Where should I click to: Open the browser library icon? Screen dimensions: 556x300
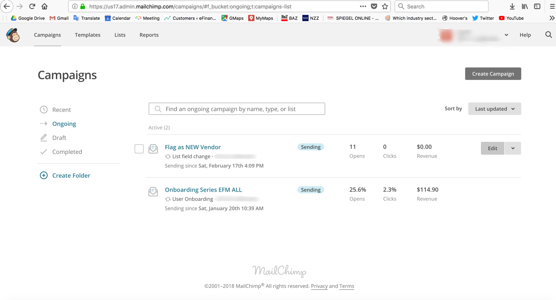coord(525,6)
